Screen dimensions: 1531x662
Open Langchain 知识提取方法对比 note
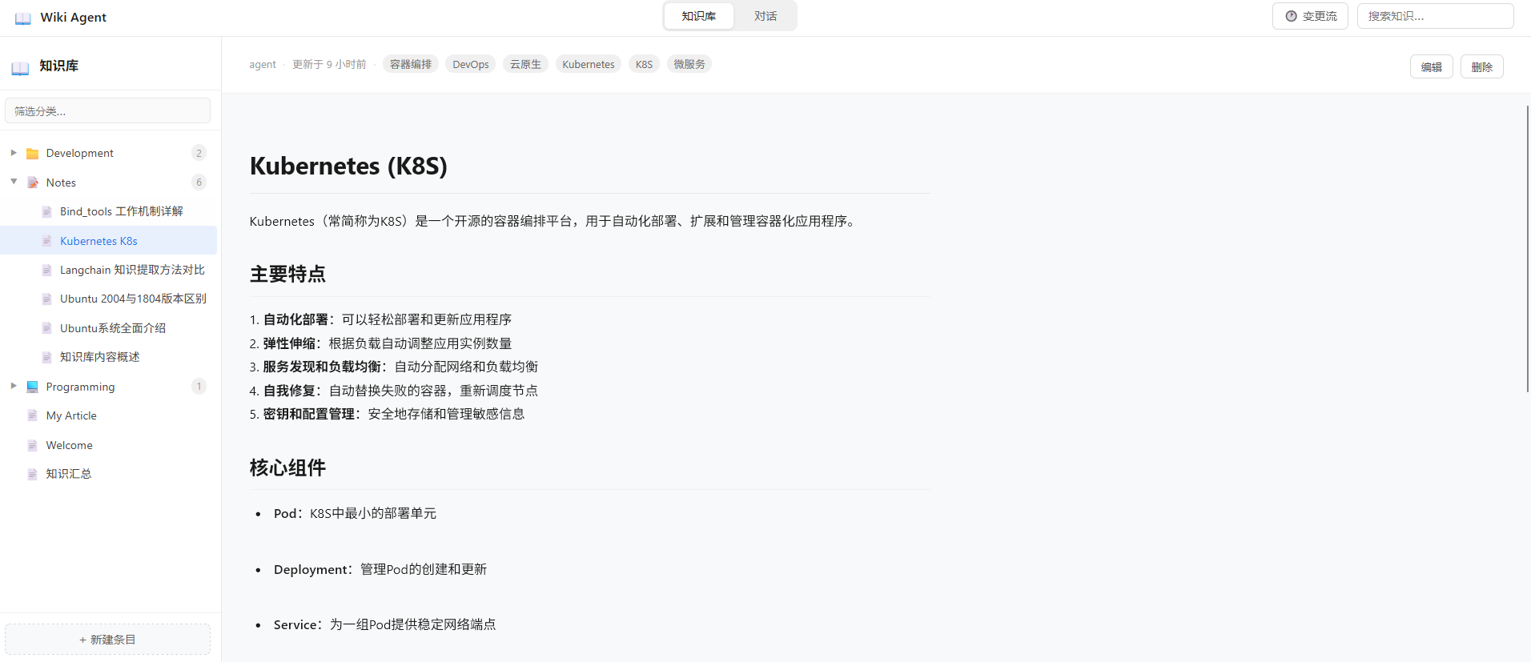tap(109, 270)
